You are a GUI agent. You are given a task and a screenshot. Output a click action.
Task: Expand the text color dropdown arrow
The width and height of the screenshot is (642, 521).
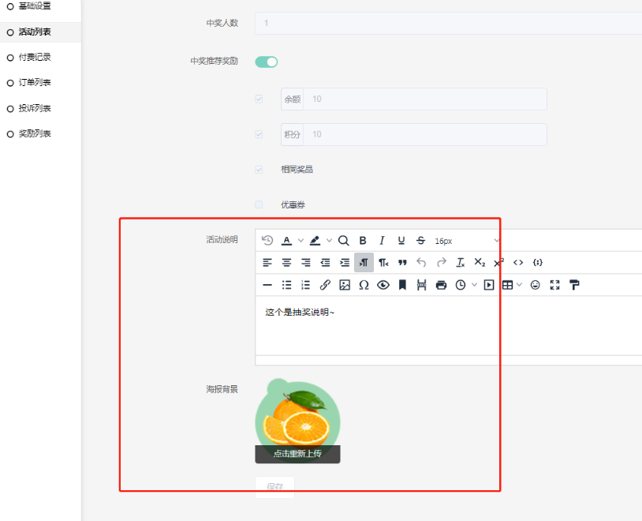click(x=300, y=241)
